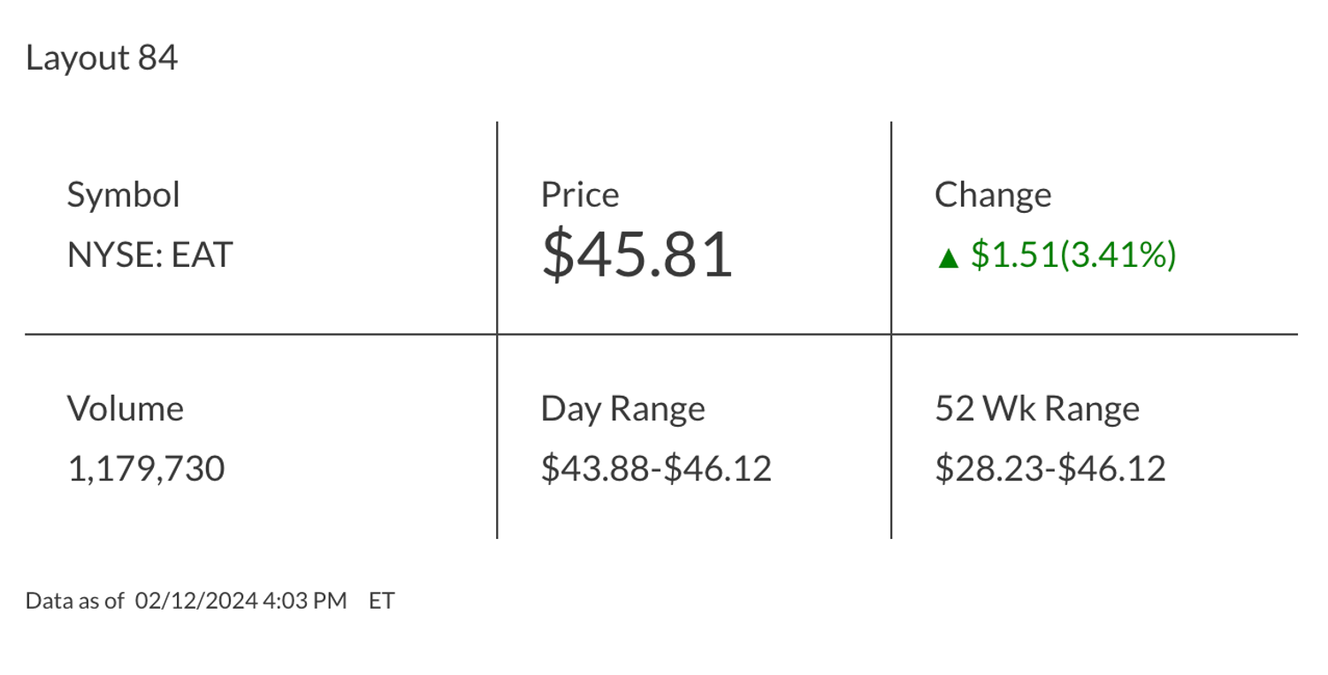Click the $1.51 change amount
The width and height of the screenshot is (1328, 675).
(x=1014, y=255)
